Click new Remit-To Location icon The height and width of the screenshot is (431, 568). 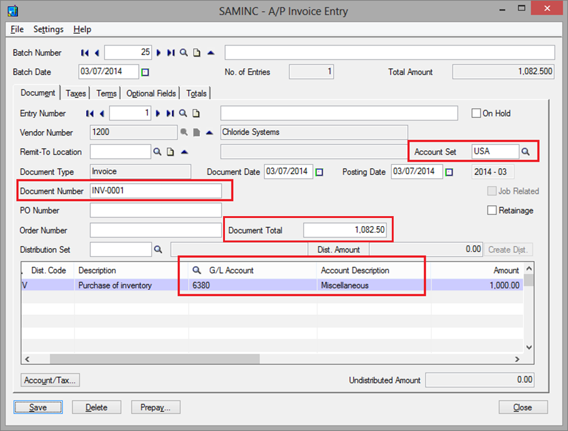[170, 152]
